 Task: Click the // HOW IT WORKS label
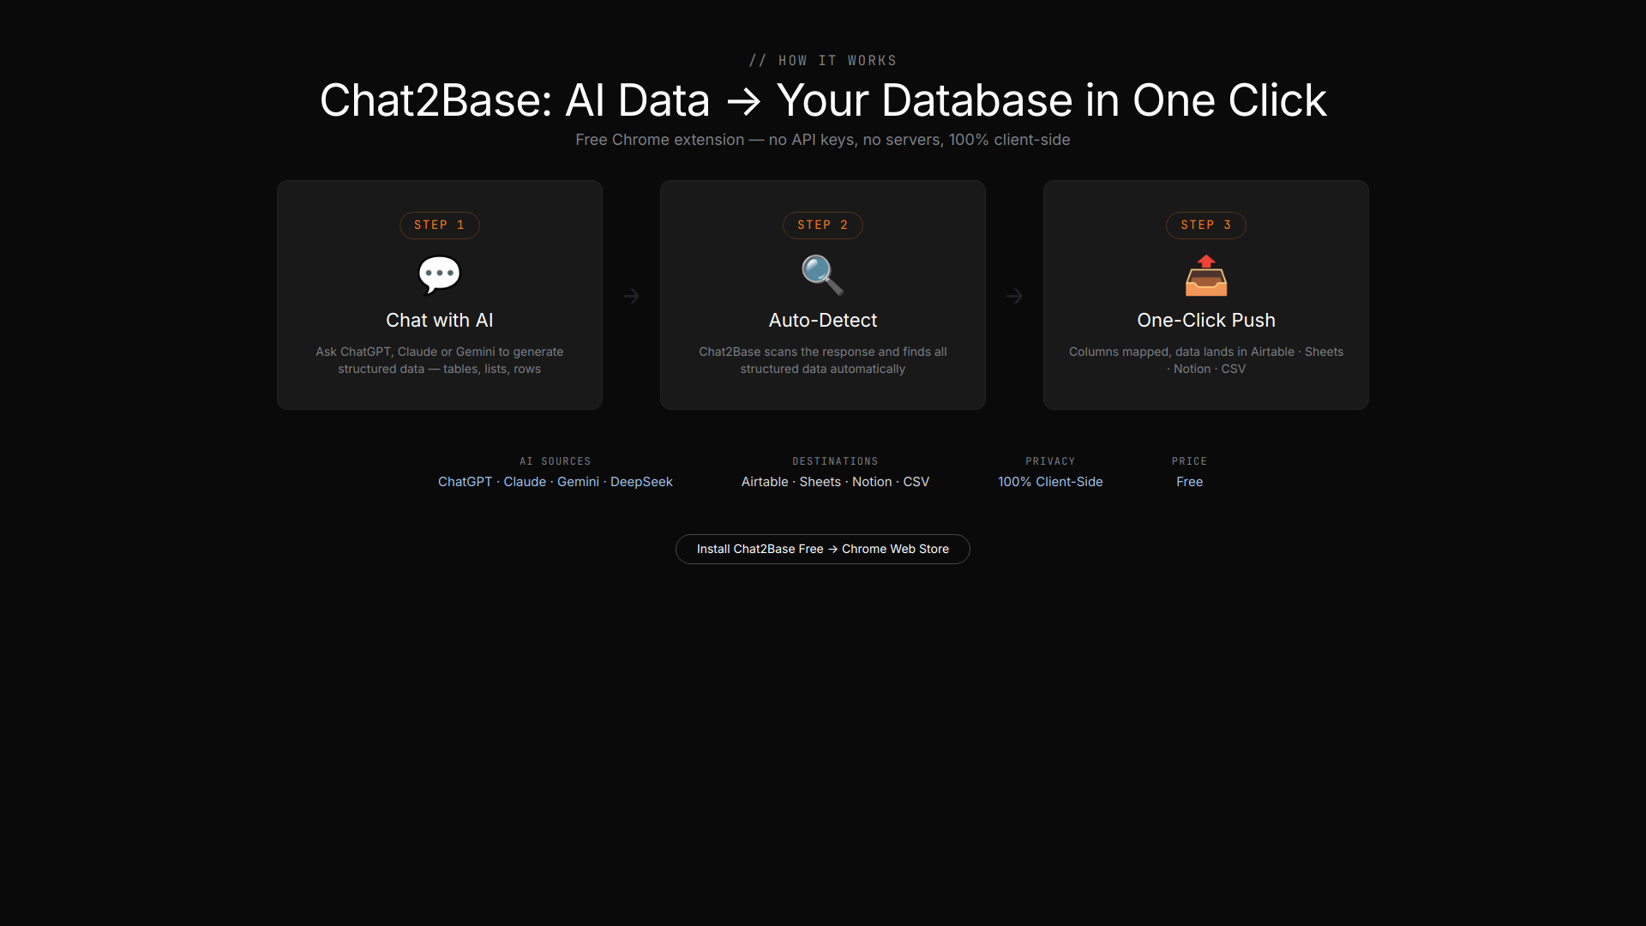[822, 61]
